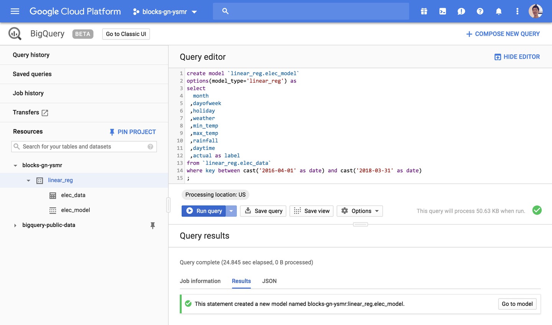The width and height of the screenshot is (552, 325).
Task: Click the query validation green check icon
Action: [537, 210]
